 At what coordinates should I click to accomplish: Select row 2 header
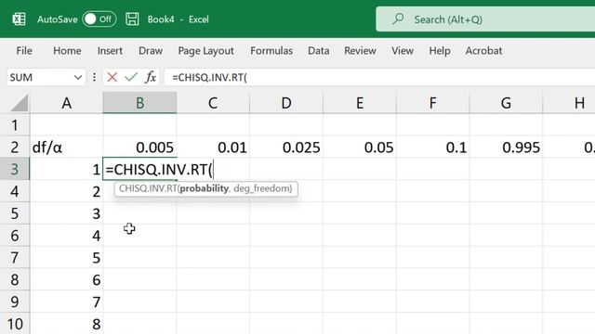[15, 148]
